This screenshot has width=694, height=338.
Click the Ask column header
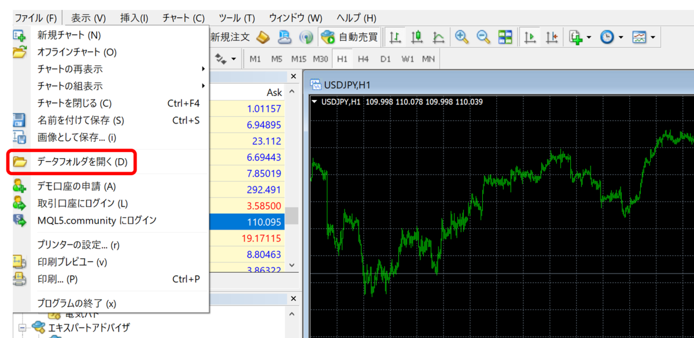[x=274, y=92]
